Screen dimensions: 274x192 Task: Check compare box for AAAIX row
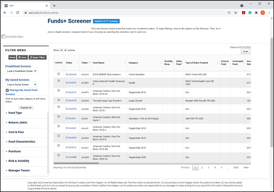point(59,116)
